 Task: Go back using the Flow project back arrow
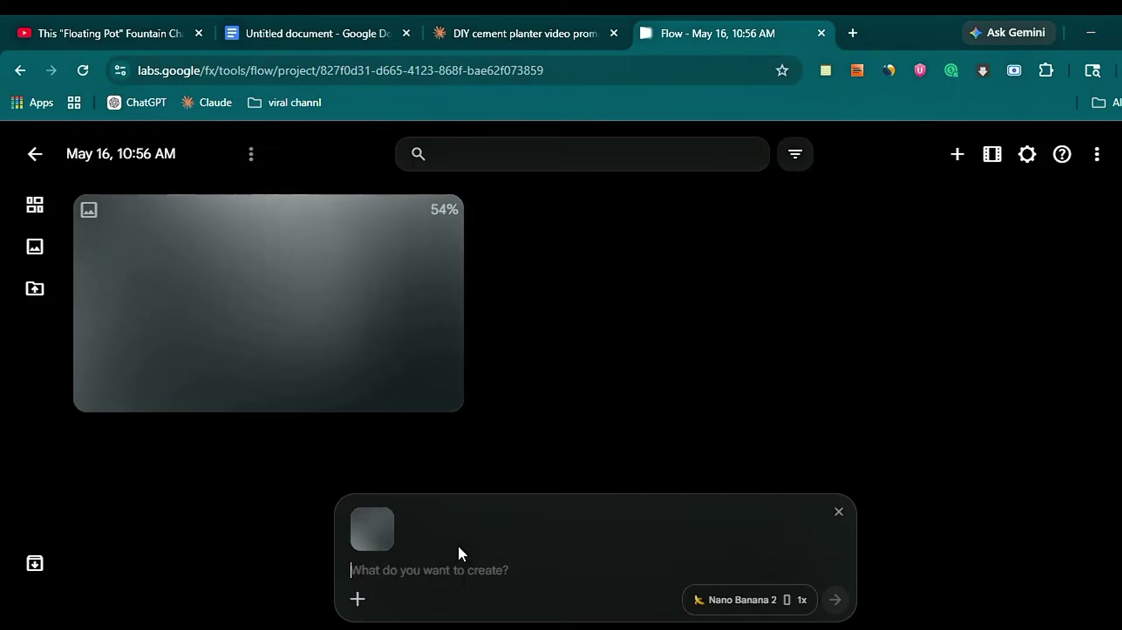(x=35, y=154)
